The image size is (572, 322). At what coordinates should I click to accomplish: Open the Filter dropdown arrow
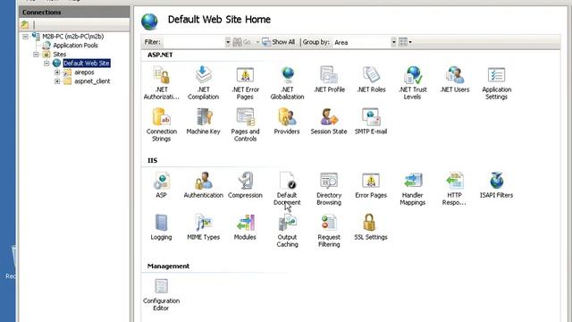tap(228, 42)
